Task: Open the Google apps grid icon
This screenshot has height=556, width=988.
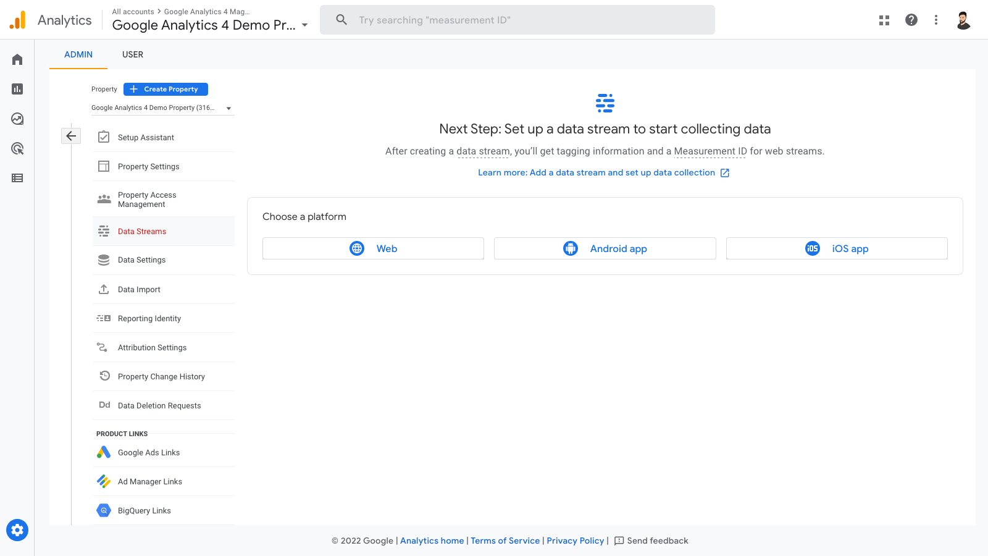Action: coord(884,20)
